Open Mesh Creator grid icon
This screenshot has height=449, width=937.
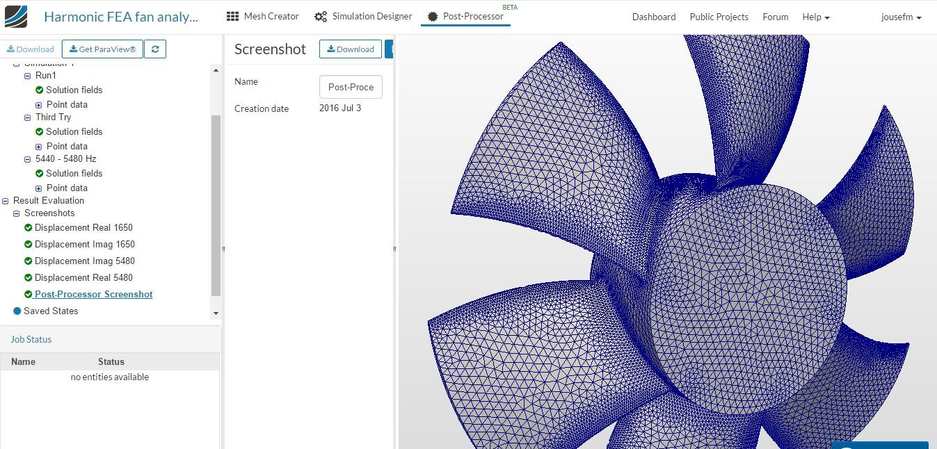pyautogui.click(x=233, y=16)
